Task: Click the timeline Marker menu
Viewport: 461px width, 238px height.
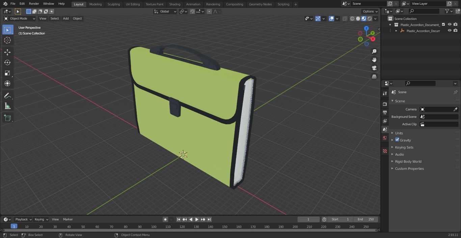Action: tap(68, 219)
